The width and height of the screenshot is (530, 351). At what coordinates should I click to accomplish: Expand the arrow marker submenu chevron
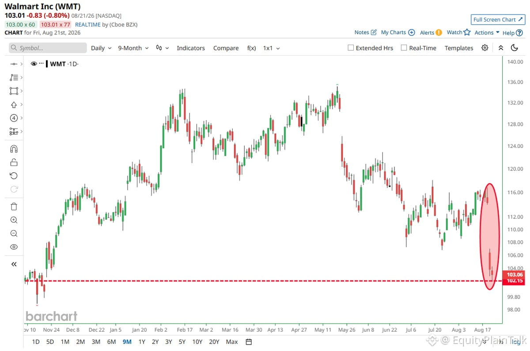pyautogui.click(x=21, y=105)
